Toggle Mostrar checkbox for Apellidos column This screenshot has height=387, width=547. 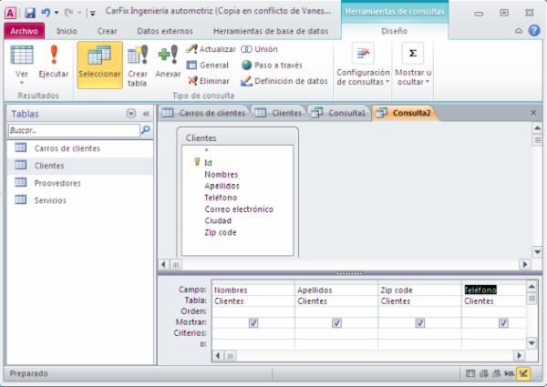336,322
